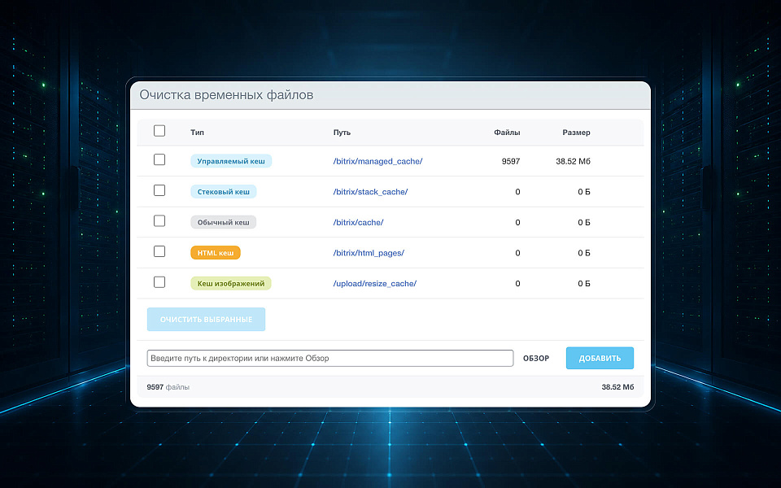
Task: Click the ОБЗОР browse button
Action: click(536, 358)
